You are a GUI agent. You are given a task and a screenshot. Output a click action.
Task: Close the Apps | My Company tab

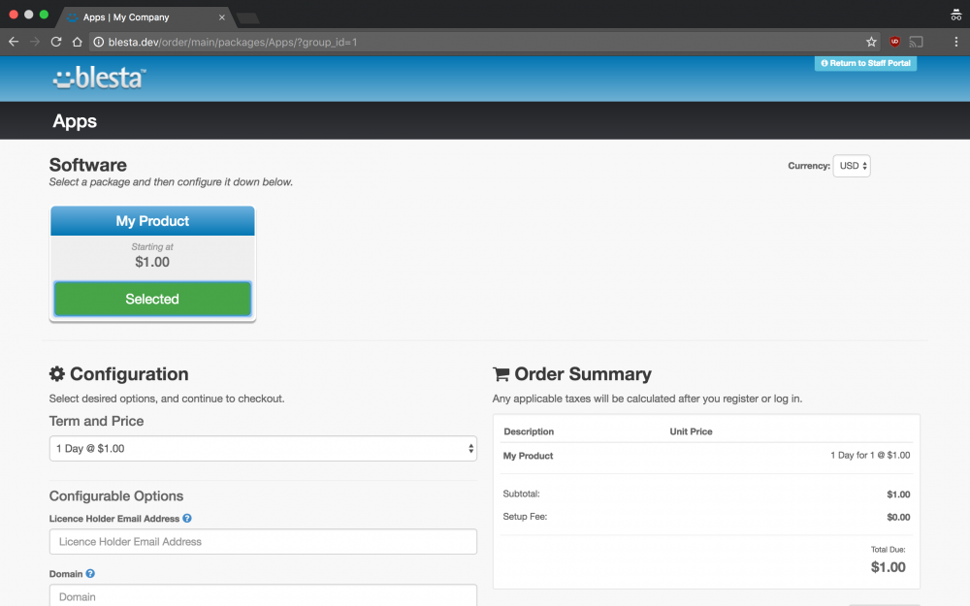pyautogui.click(x=222, y=17)
